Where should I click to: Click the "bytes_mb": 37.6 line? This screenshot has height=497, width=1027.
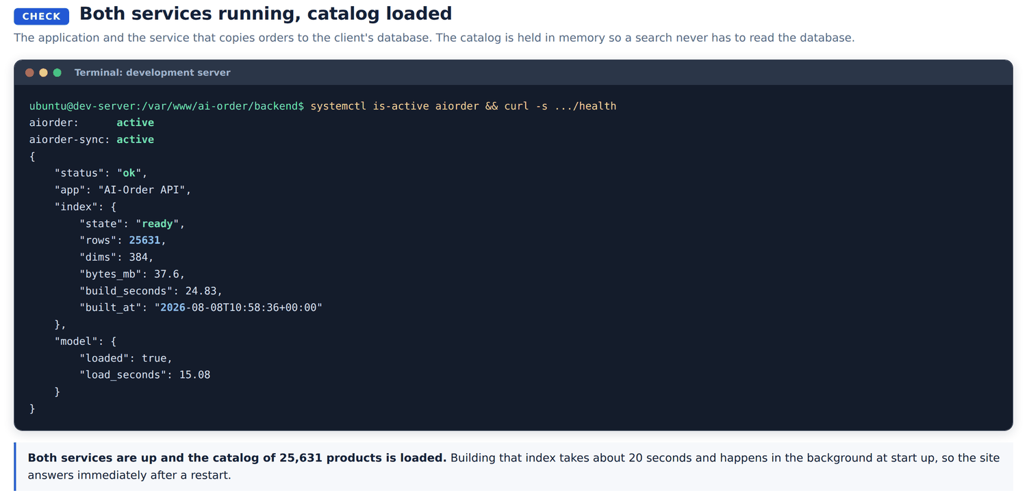click(132, 274)
